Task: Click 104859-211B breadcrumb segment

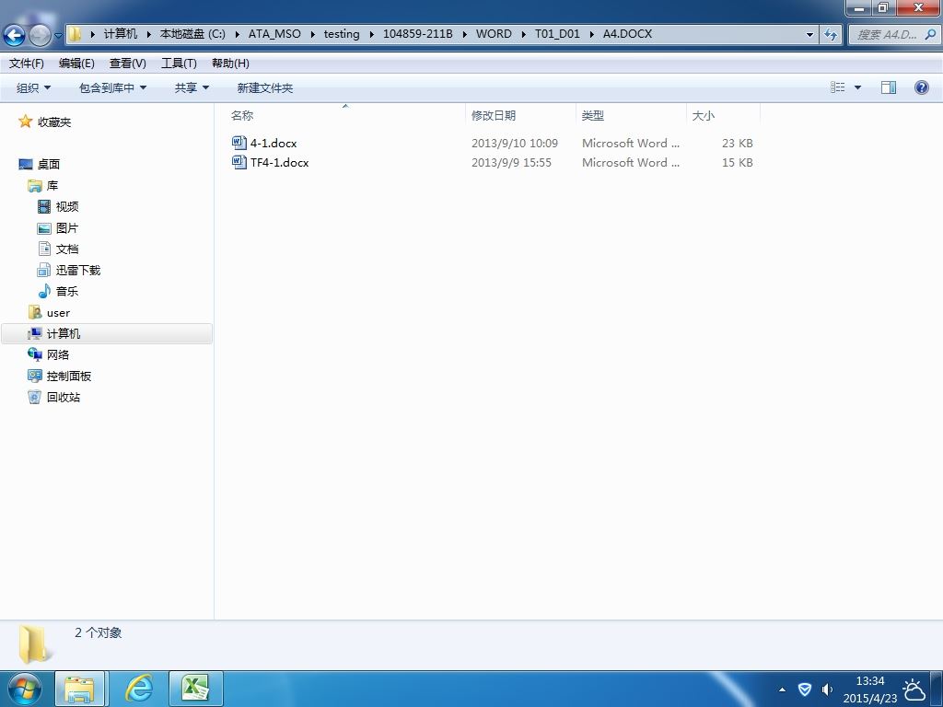Action: point(418,34)
